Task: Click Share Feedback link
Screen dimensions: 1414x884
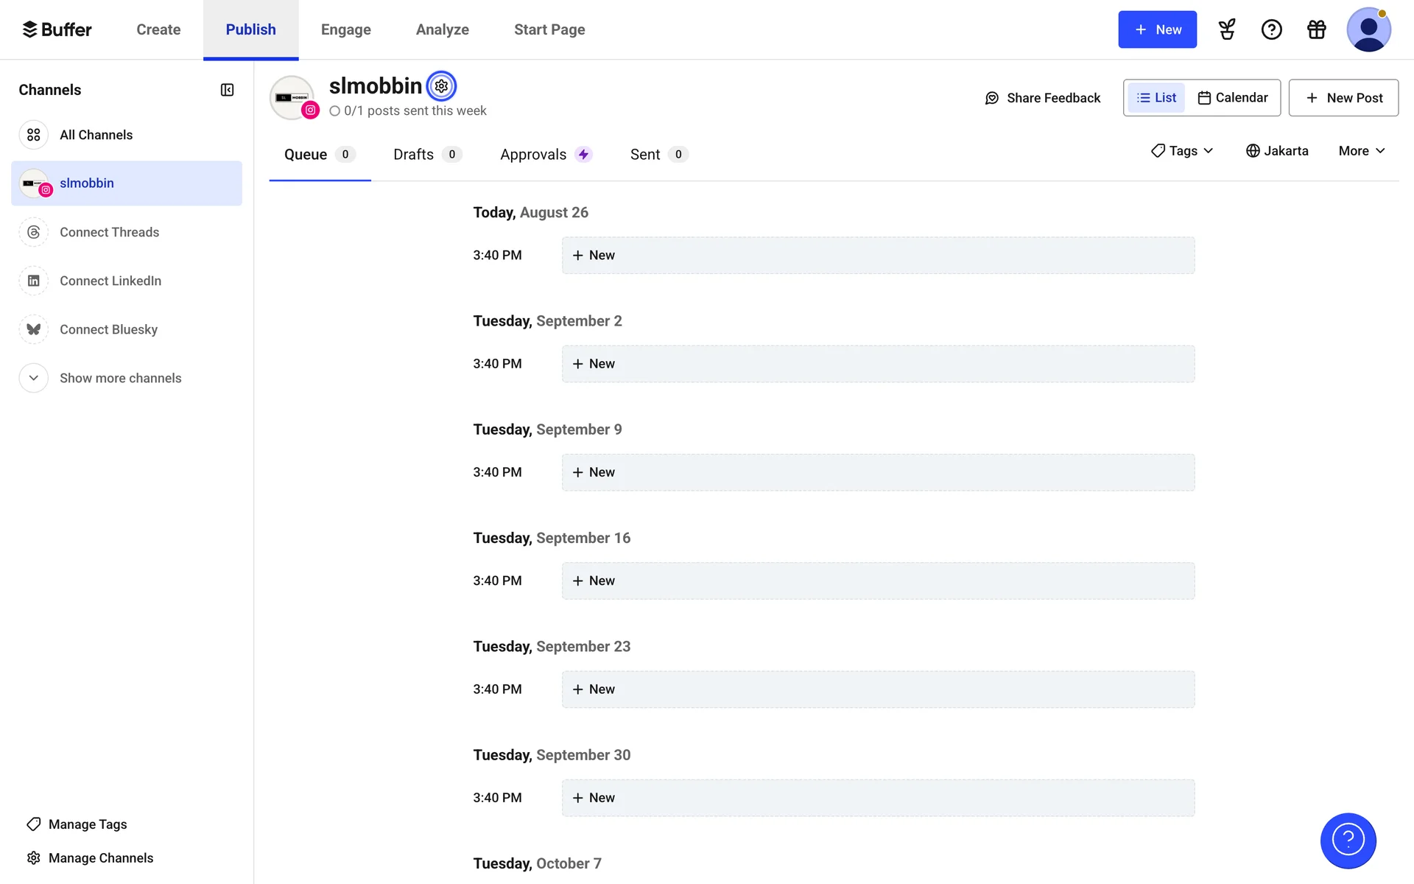Action: pyautogui.click(x=1042, y=98)
